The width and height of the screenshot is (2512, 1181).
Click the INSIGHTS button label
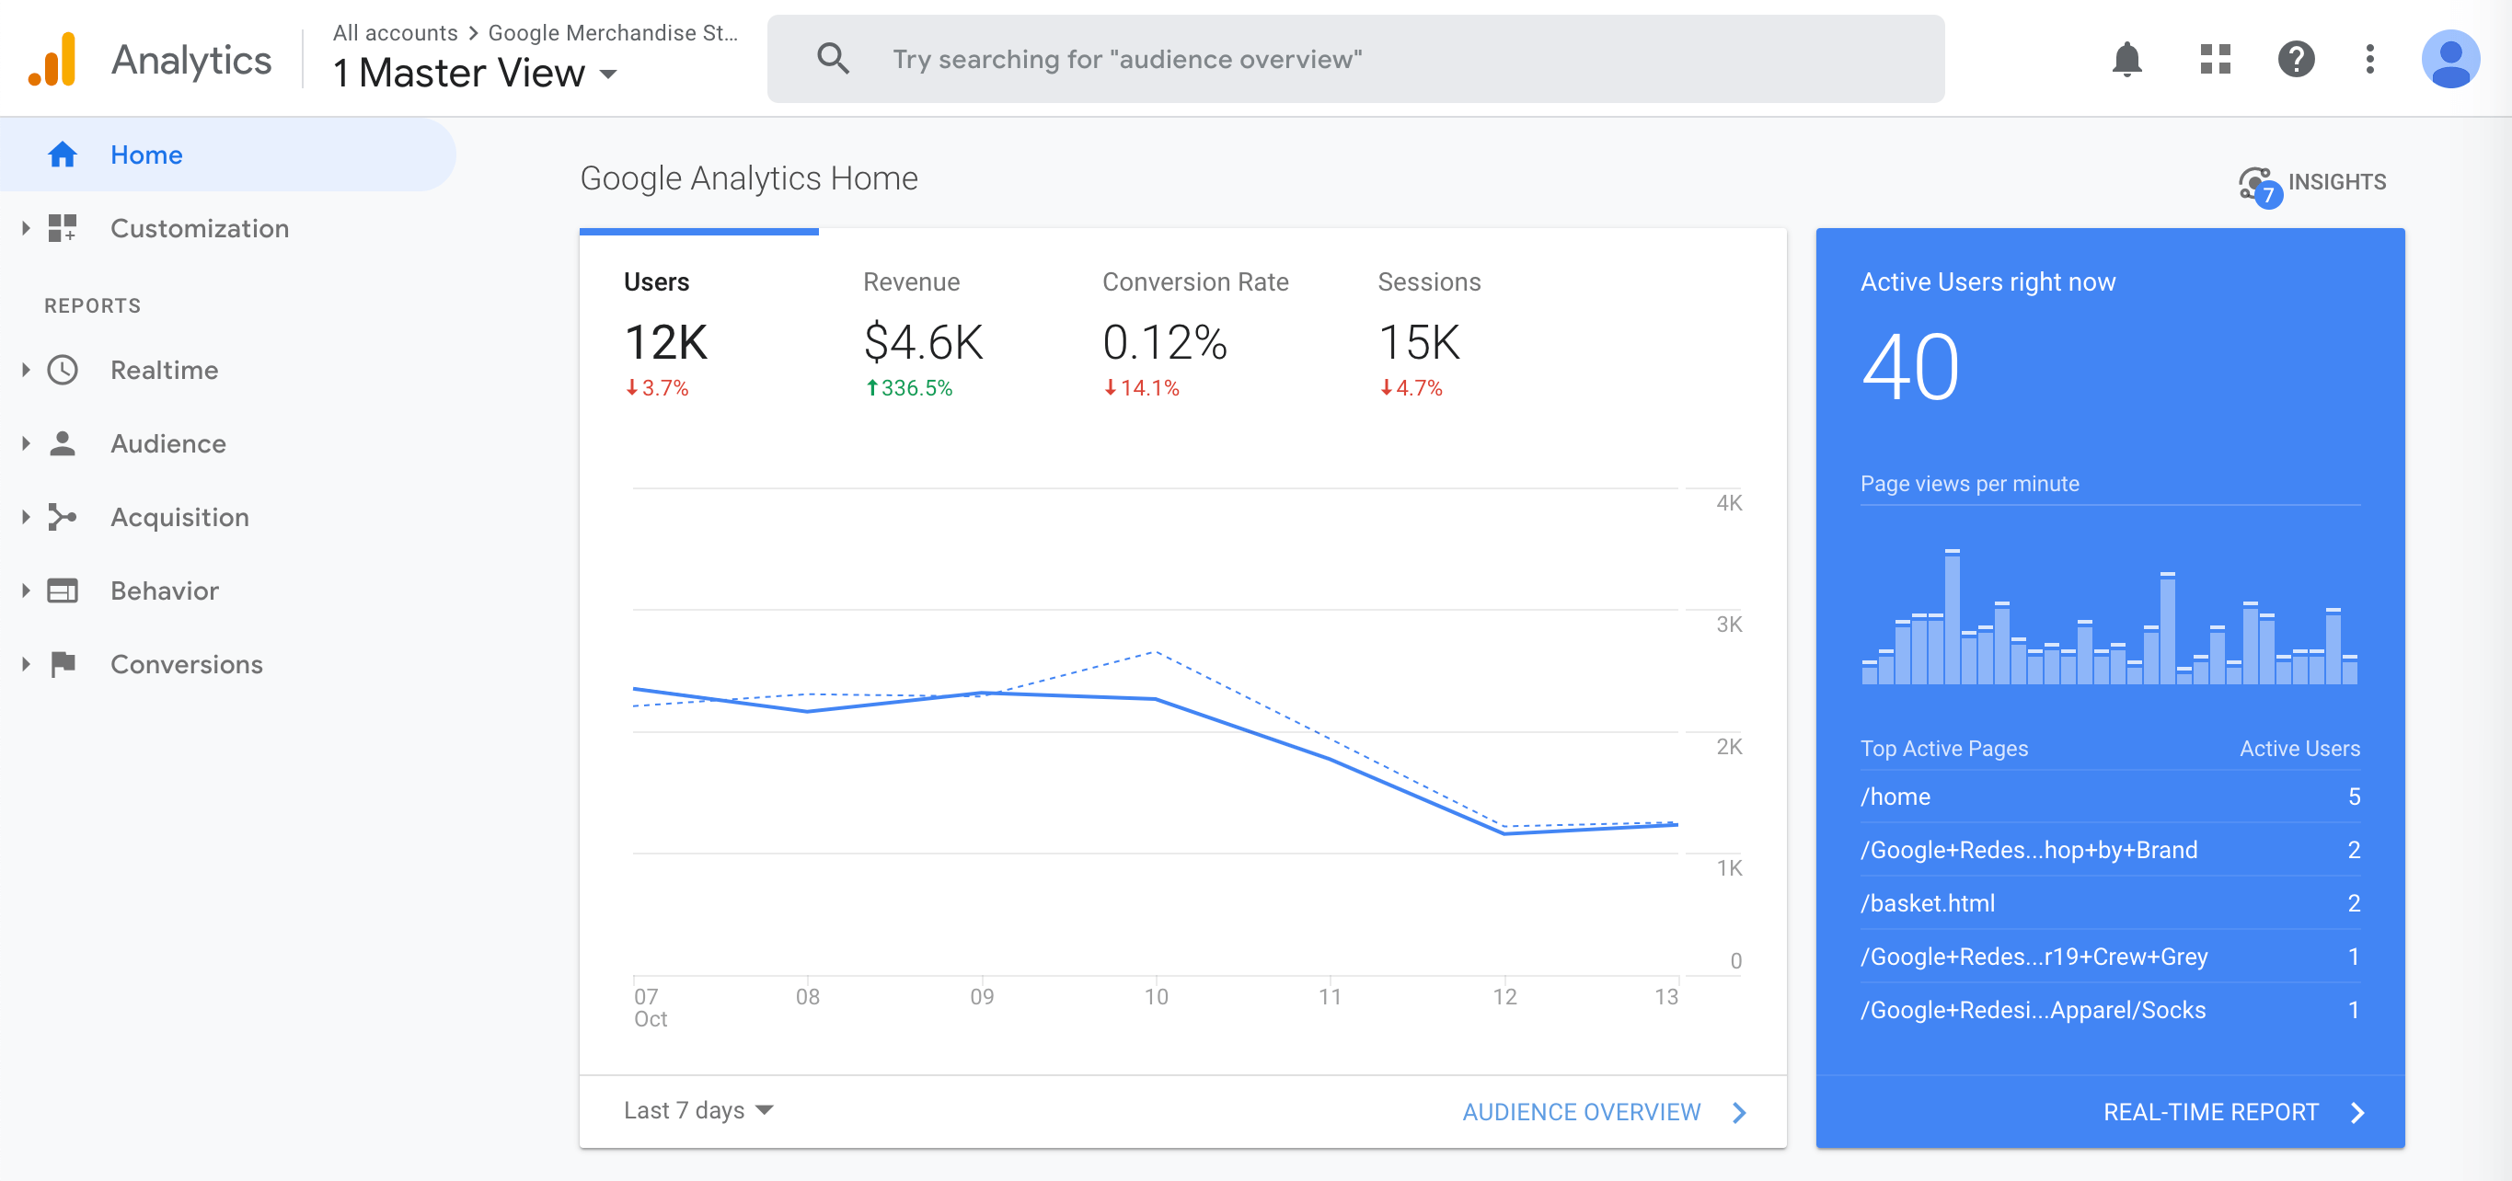point(2336,182)
